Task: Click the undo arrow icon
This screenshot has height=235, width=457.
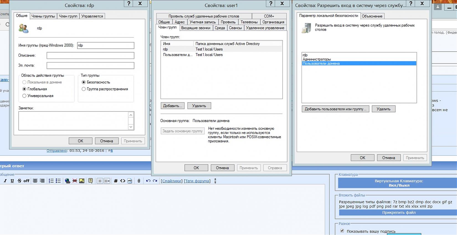Action: pos(148,181)
